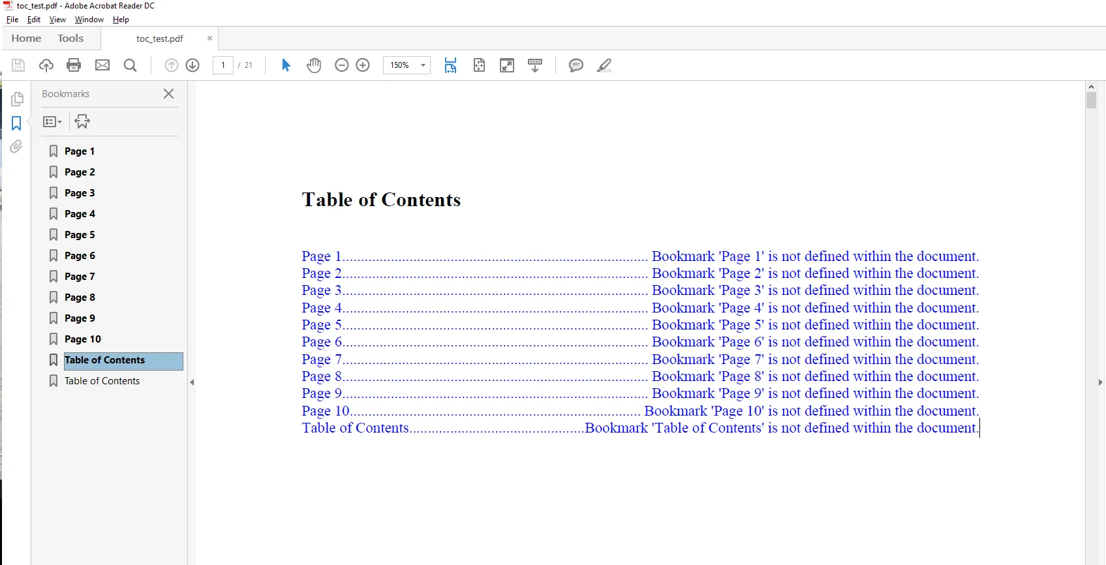Follow the Page 5 TOC link
This screenshot has height=565, width=1106.
tap(640, 325)
